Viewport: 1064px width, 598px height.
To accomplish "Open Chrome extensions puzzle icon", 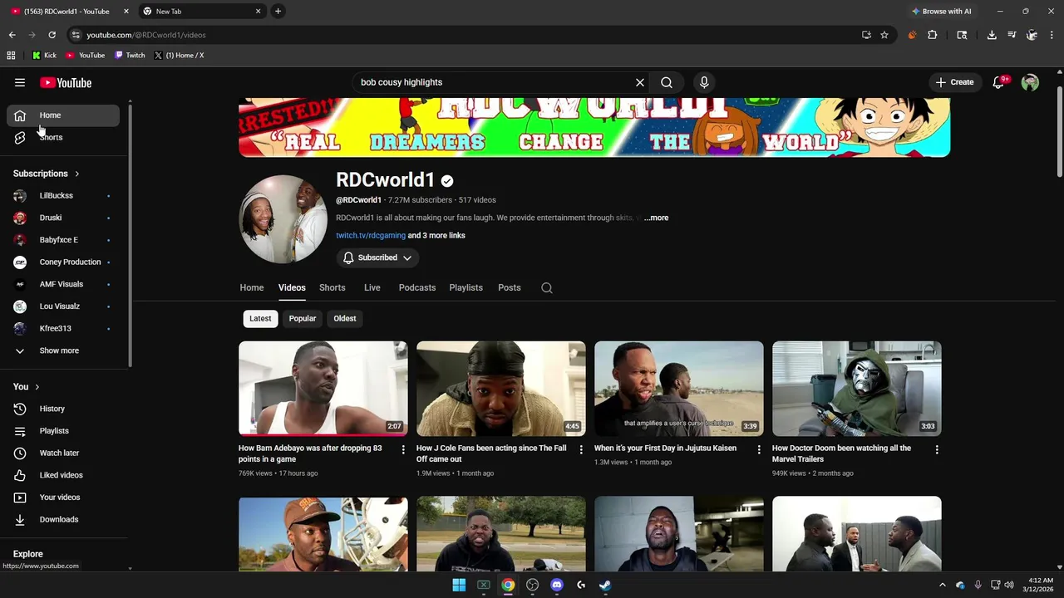I will 932,35.
